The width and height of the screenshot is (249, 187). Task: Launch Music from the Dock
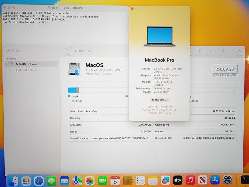coord(190,180)
